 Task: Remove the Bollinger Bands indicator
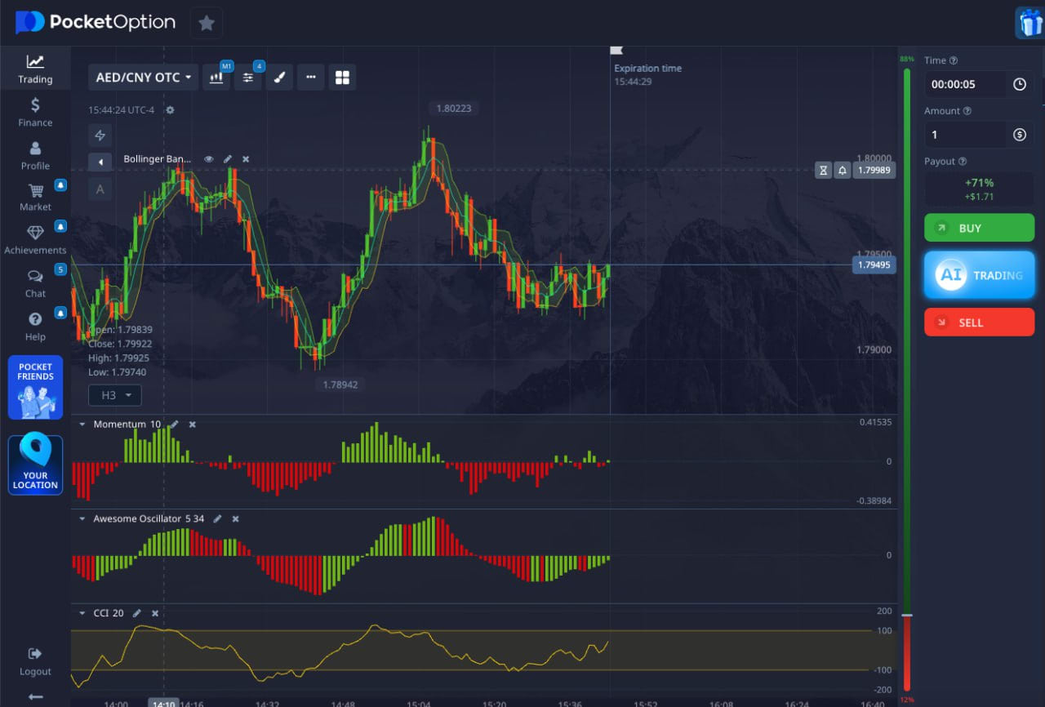246,159
